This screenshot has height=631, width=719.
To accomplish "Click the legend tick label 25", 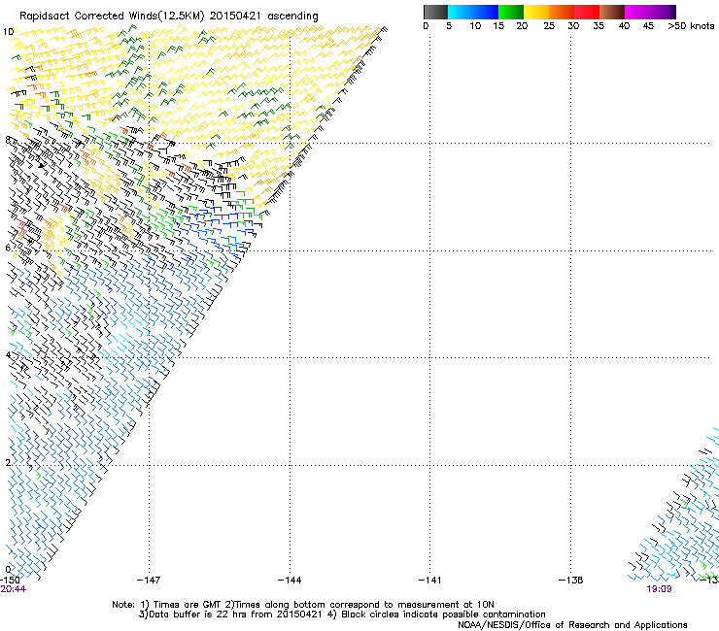I will (x=549, y=26).
